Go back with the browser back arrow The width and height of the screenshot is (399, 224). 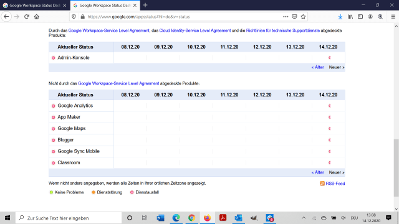6,17
